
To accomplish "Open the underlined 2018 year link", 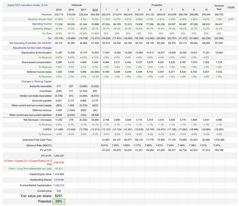I will tap(95, 10).
